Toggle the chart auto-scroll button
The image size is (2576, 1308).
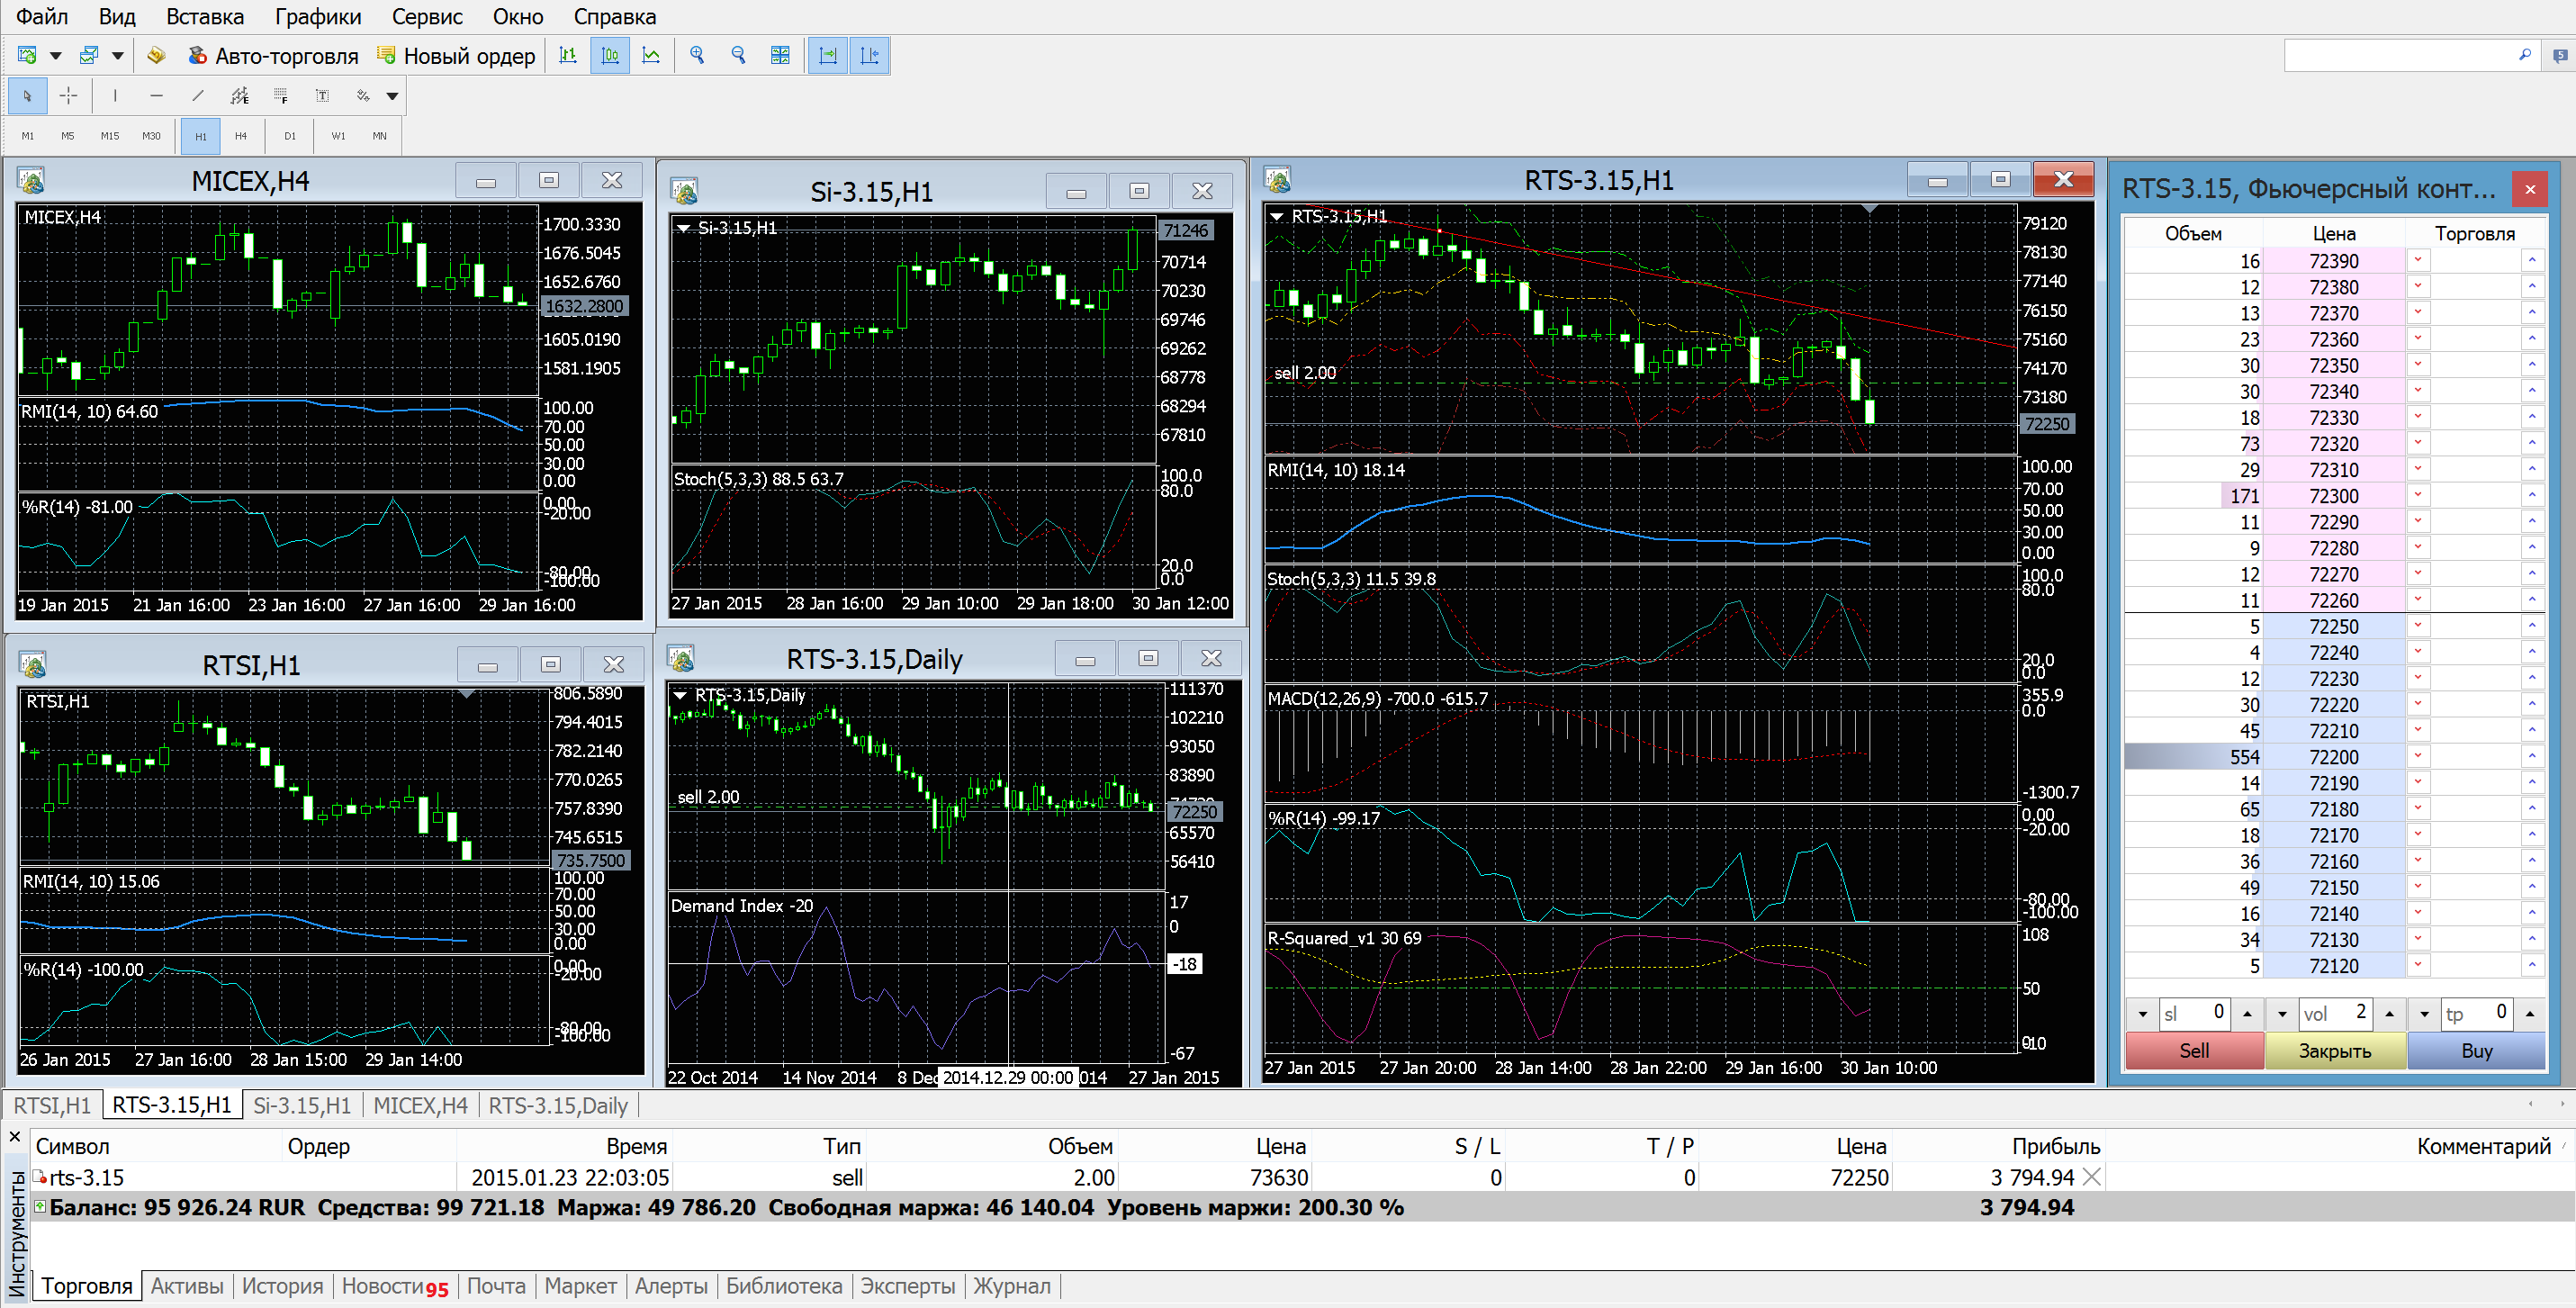(828, 56)
